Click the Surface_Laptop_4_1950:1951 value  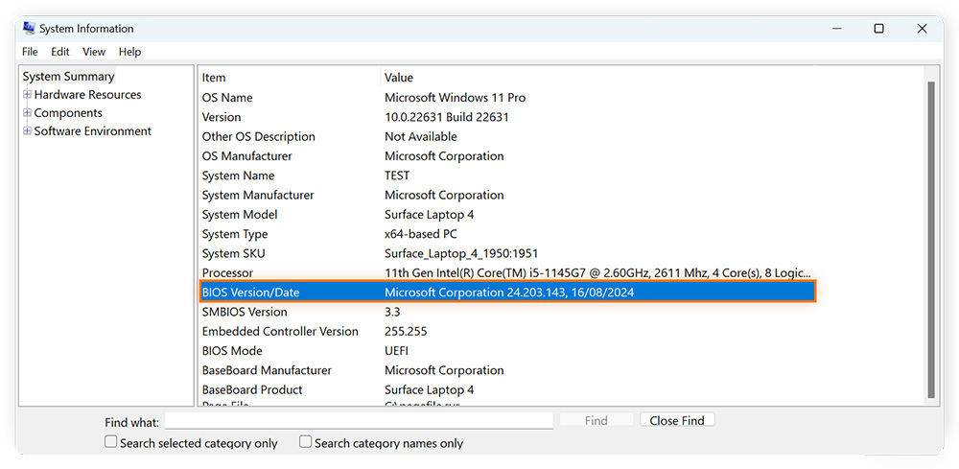[x=461, y=254]
